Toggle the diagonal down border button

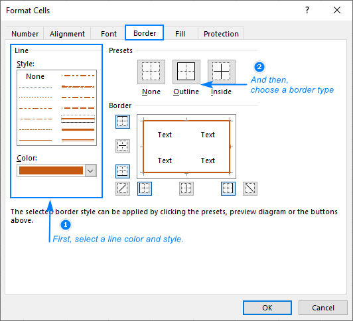pos(250,188)
